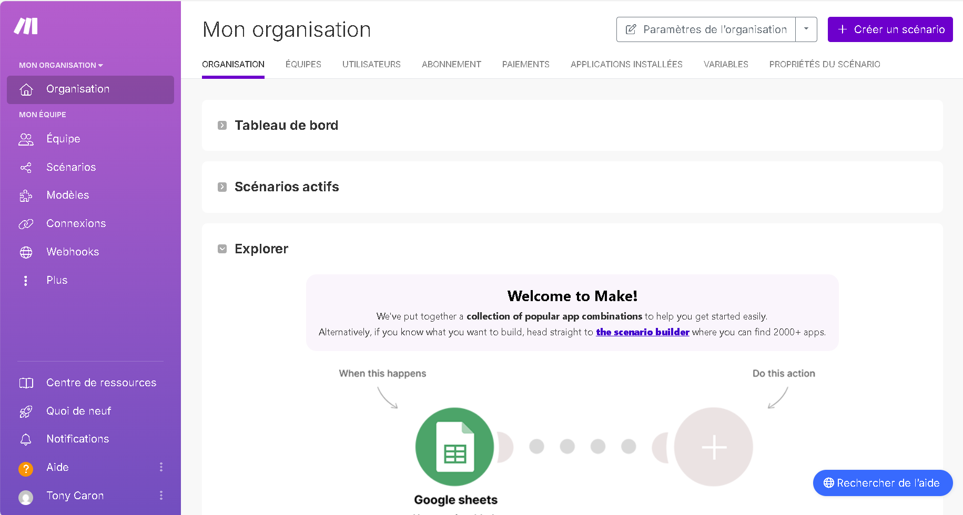This screenshot has height=515, width=963.
Task: Open the Plus three-dot sidebar menu
Action: coord(25,280)
